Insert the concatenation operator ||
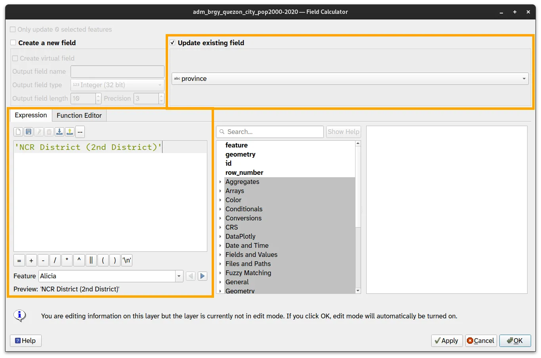The height and width of the screenshot is (358, 541). tap(91, 260)
